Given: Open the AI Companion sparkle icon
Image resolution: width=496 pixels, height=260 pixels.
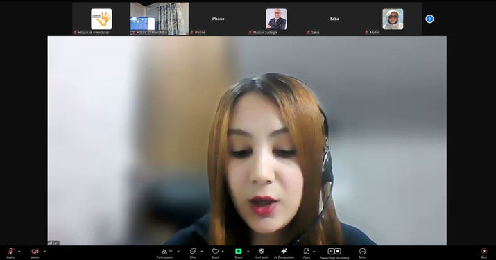Looking at the screenshot, I should (284, 251).
